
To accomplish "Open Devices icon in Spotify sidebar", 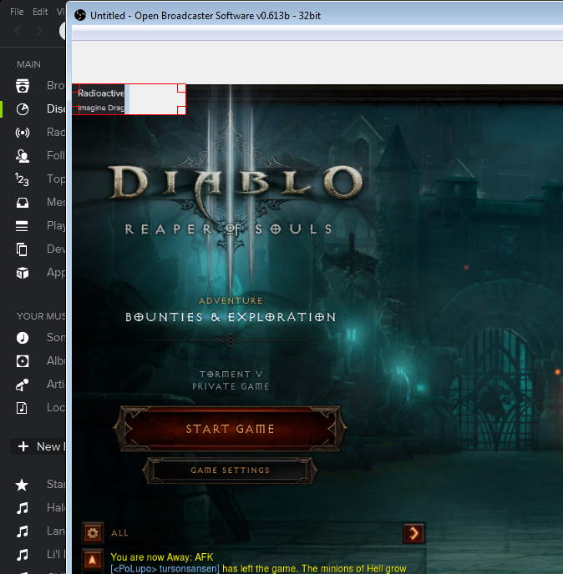I will (22, 249).
